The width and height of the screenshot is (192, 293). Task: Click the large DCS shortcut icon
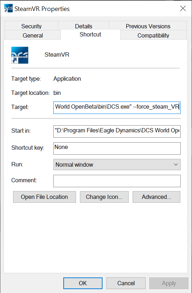click(x=20, y=55)
